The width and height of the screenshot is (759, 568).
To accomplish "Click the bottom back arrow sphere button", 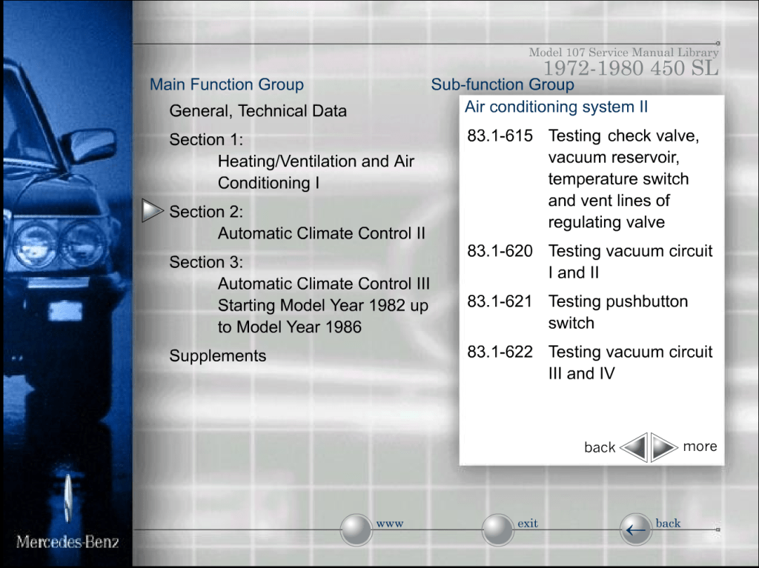I will 635,529.
